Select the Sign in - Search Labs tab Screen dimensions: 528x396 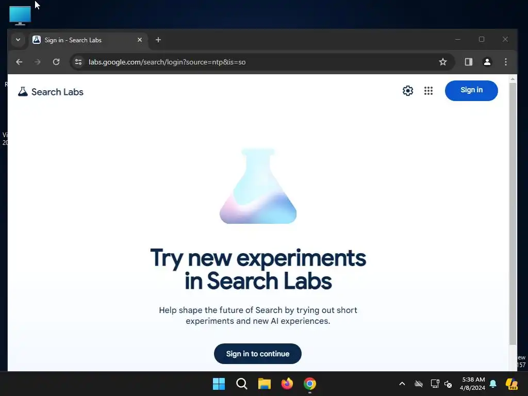pos(88,40)
